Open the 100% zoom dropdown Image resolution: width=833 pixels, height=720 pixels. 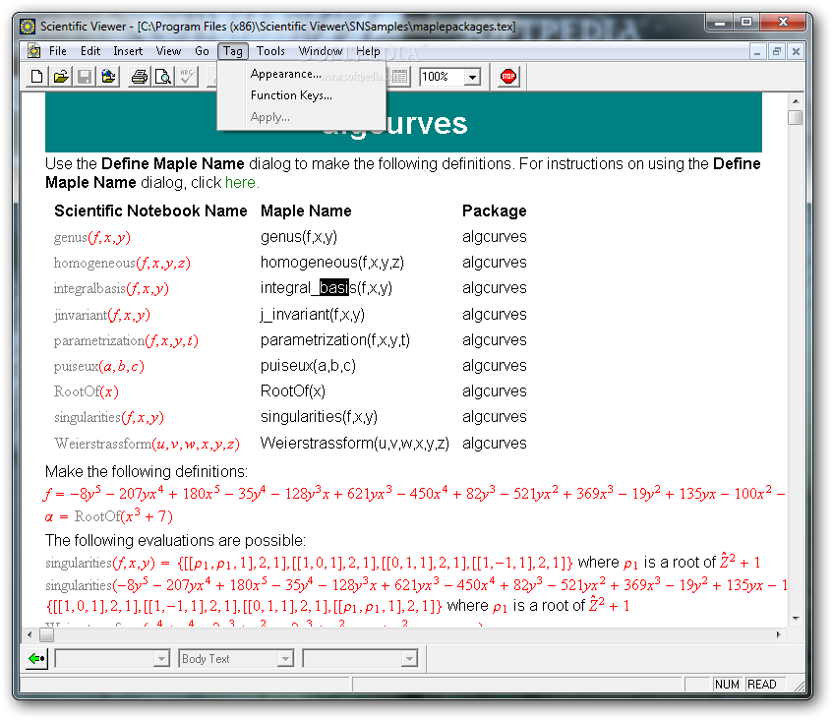point(472,77)
